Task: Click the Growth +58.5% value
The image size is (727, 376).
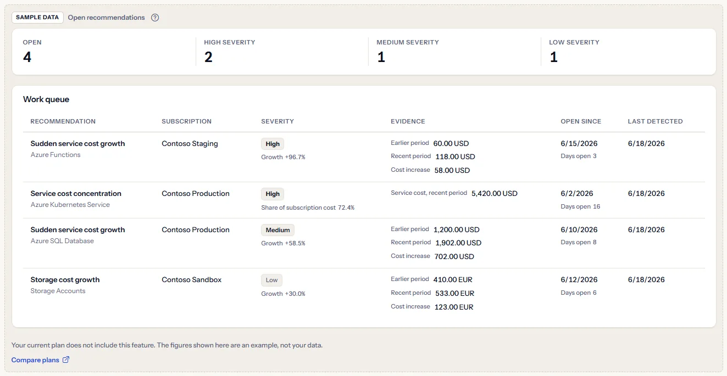Action: point(283,243)
